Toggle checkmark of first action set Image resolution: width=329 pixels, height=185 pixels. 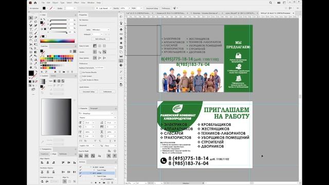pyautogui.click(x=80, y=167)
